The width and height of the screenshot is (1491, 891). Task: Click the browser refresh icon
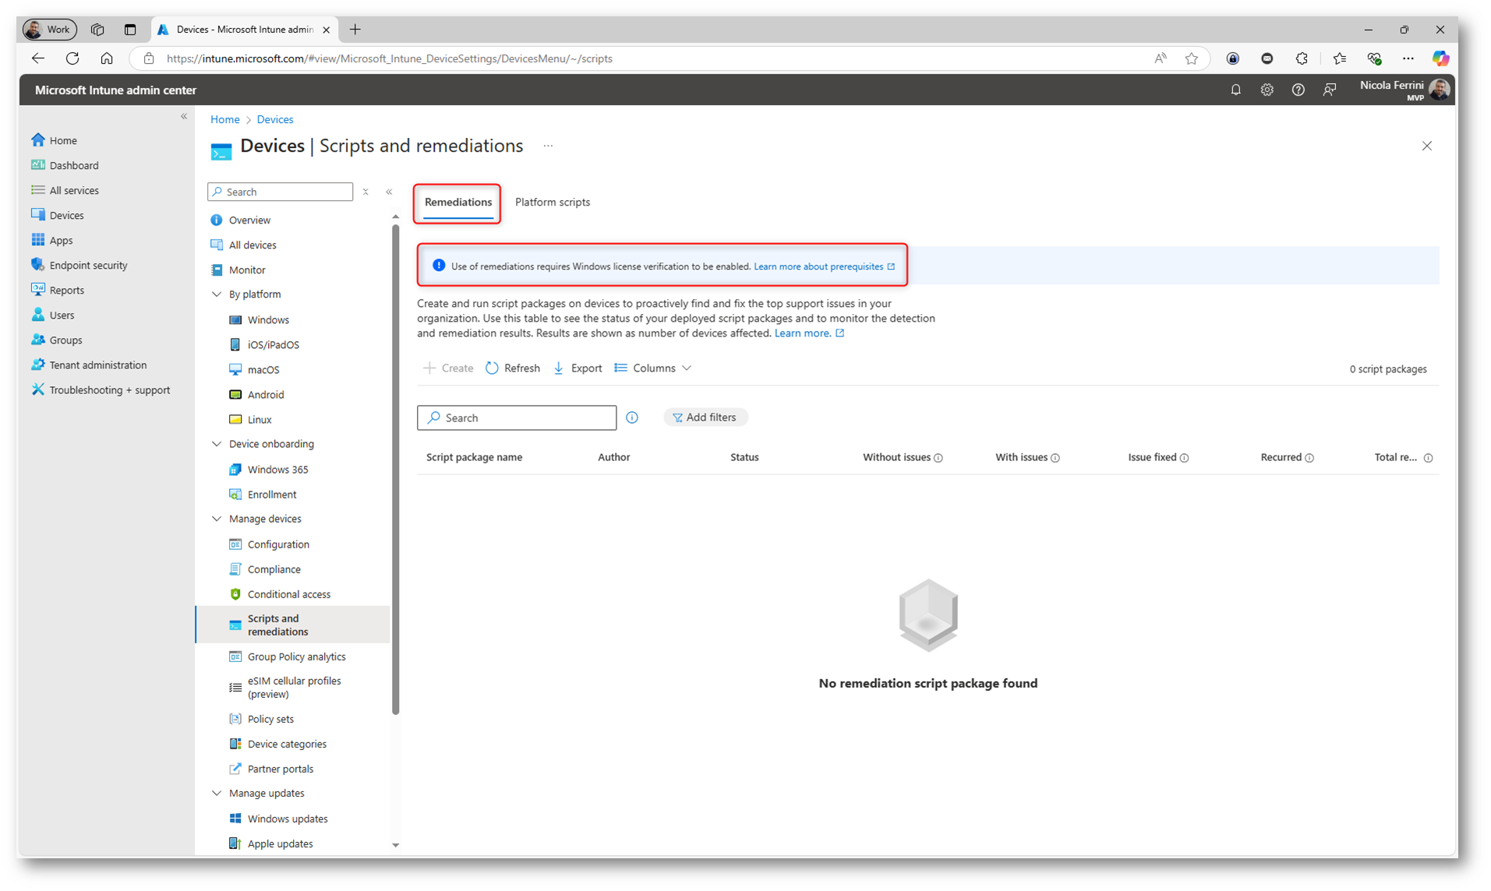[72, 58]
